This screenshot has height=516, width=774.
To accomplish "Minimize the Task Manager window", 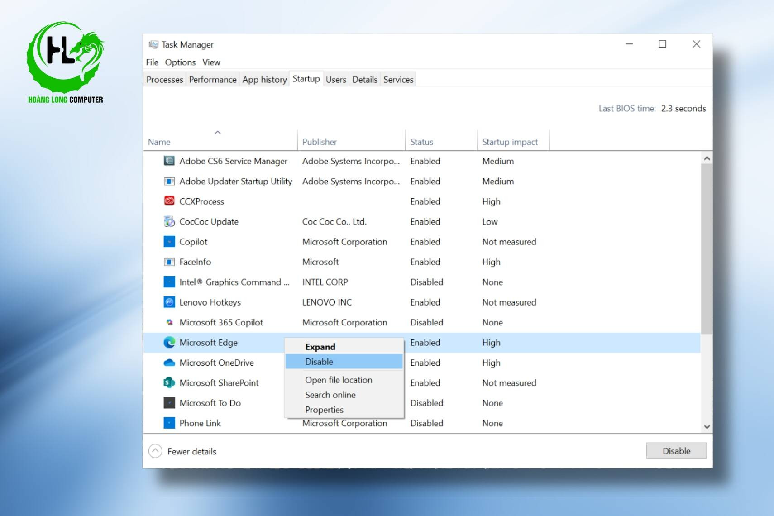I will point(629,44).
